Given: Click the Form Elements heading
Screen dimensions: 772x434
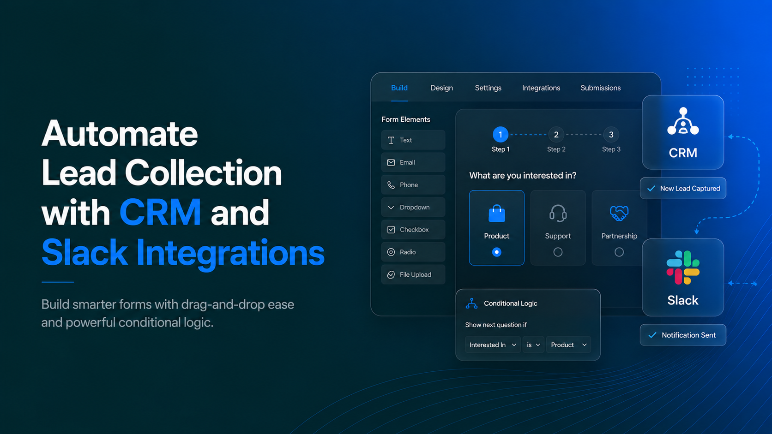Looking at the screenshot, I should [x=406, y=119].
